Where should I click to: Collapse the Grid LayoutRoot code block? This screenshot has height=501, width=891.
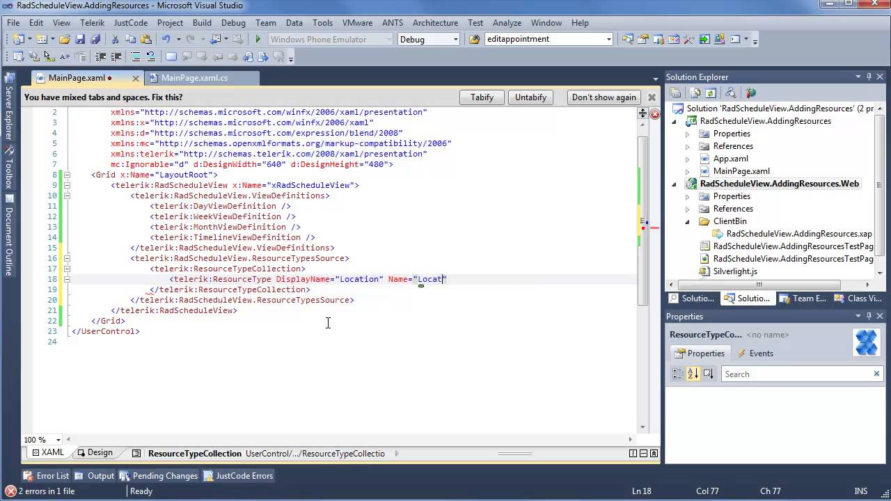tap(68, 175)
